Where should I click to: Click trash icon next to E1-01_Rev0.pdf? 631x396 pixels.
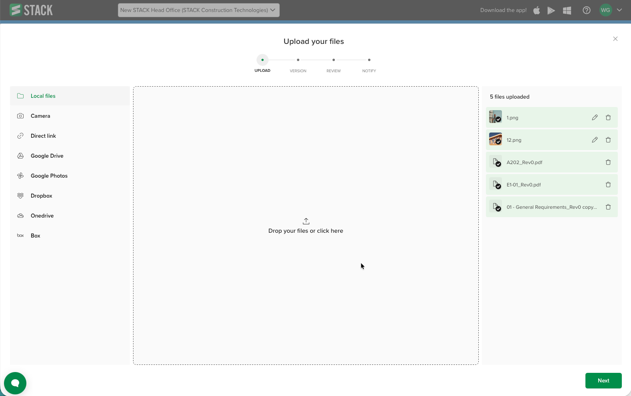[x=608, y=184]
